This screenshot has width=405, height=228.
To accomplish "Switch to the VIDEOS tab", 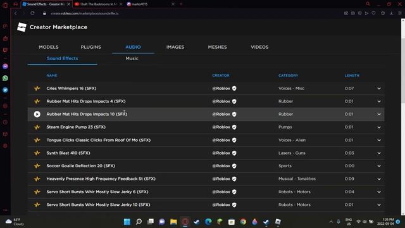I will point(259,47).
